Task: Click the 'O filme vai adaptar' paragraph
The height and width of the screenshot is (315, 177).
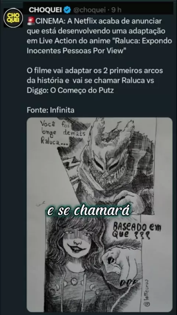Action: tap(95, 80)
